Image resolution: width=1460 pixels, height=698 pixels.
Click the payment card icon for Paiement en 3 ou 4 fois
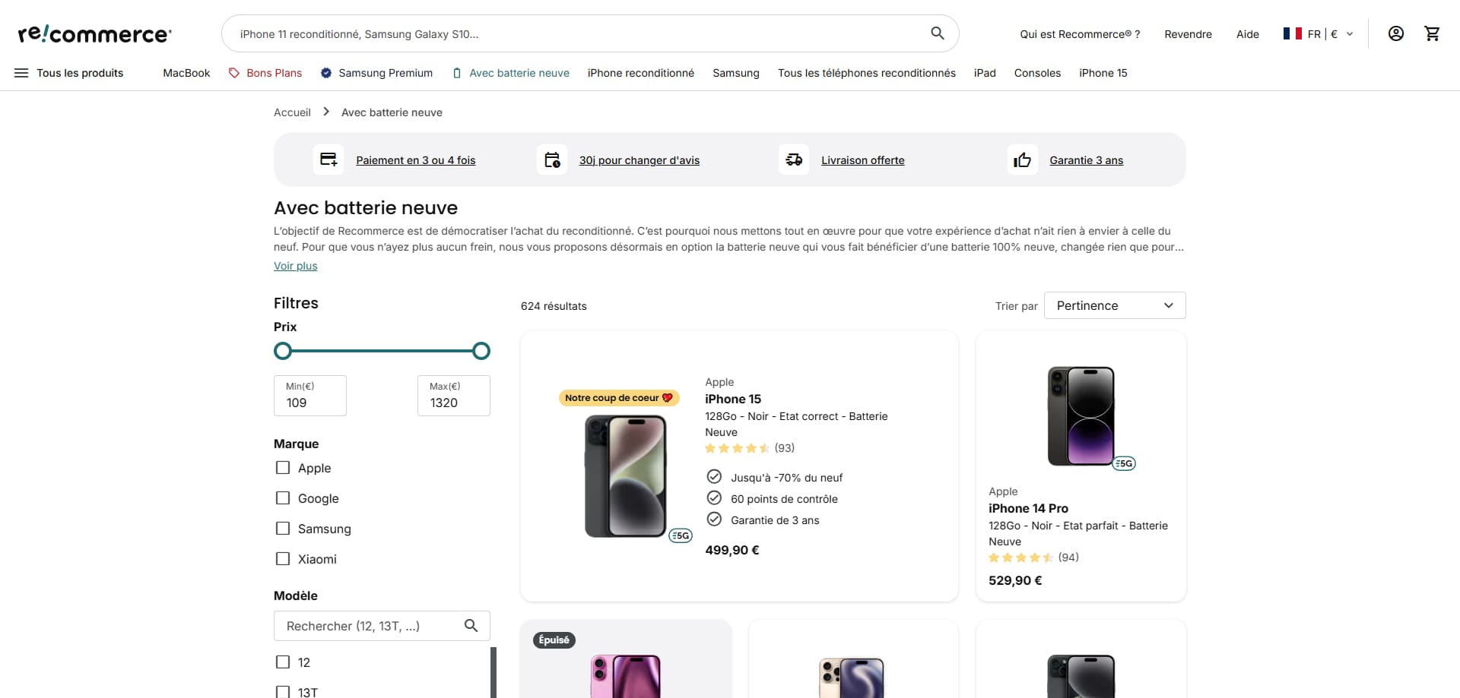(x=328, y=159)
